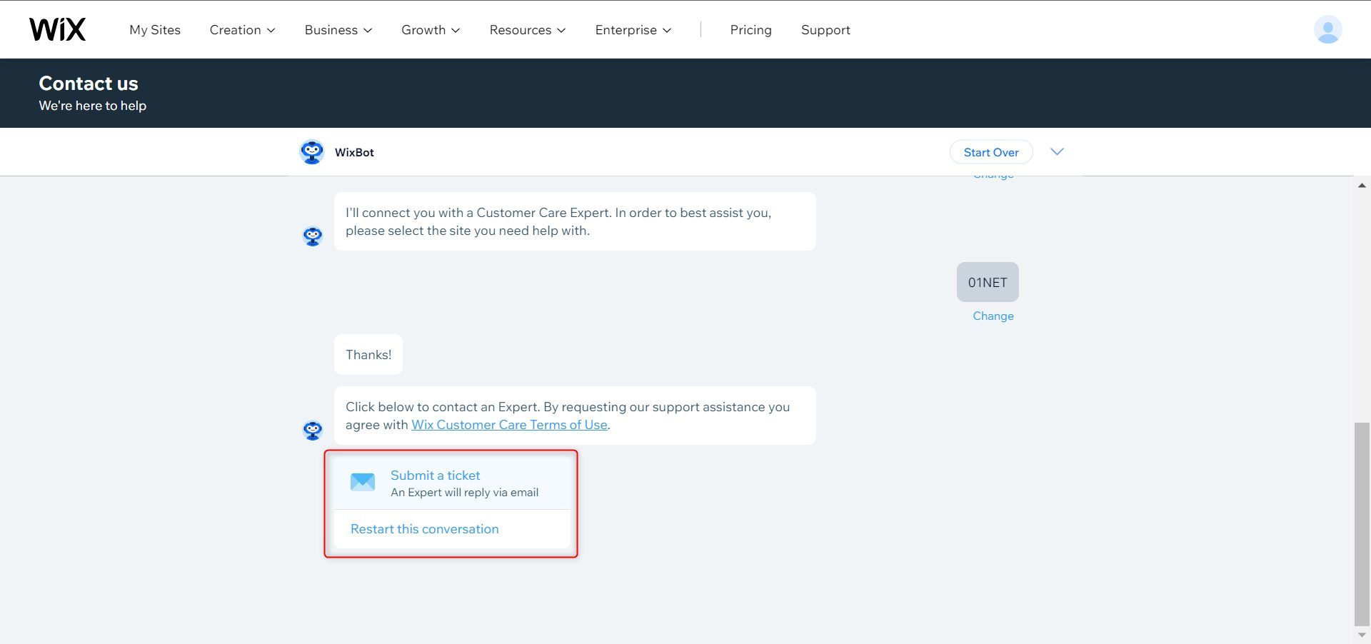This screenshot has height=644, width=1371.
Task: Click the WixBot avatar in chat header
Action: [312, 152]
